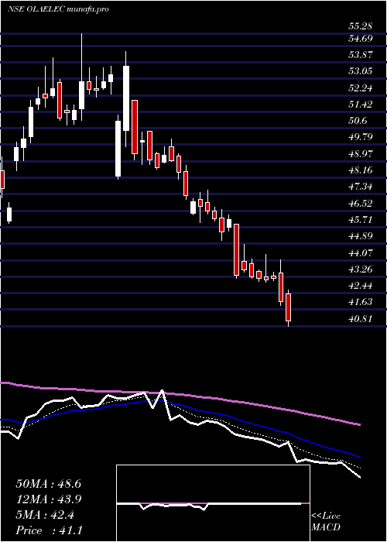387x542 pixels.
Task: Click the 40.81 price level label
Action: [361, 318]
